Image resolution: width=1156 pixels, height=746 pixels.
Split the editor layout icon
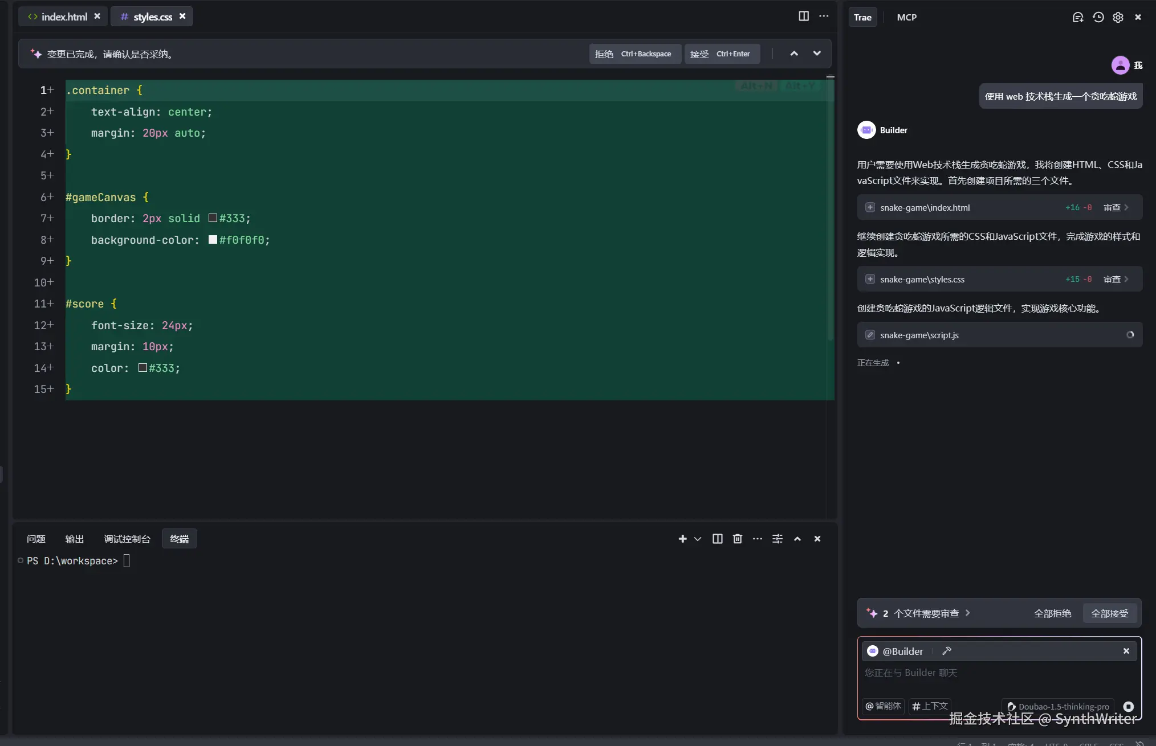tap(803, 16)
